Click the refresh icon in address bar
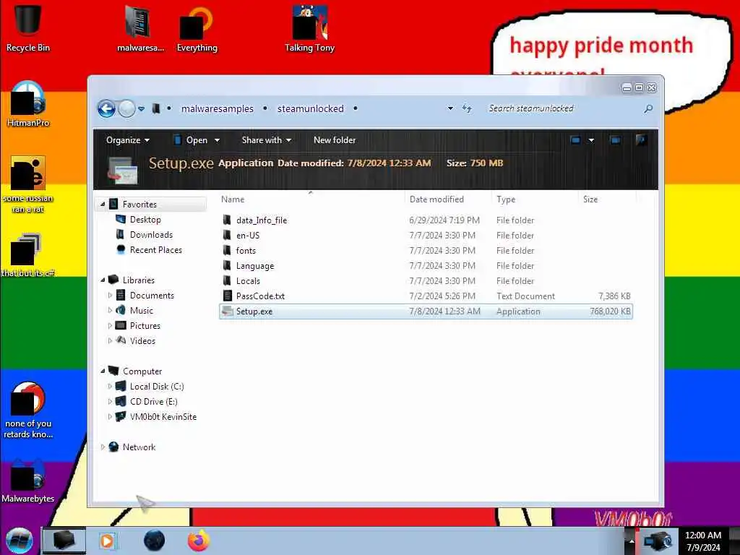Viewport: 740px width, 555px height. pyautogui.click(x=467, y=108)
